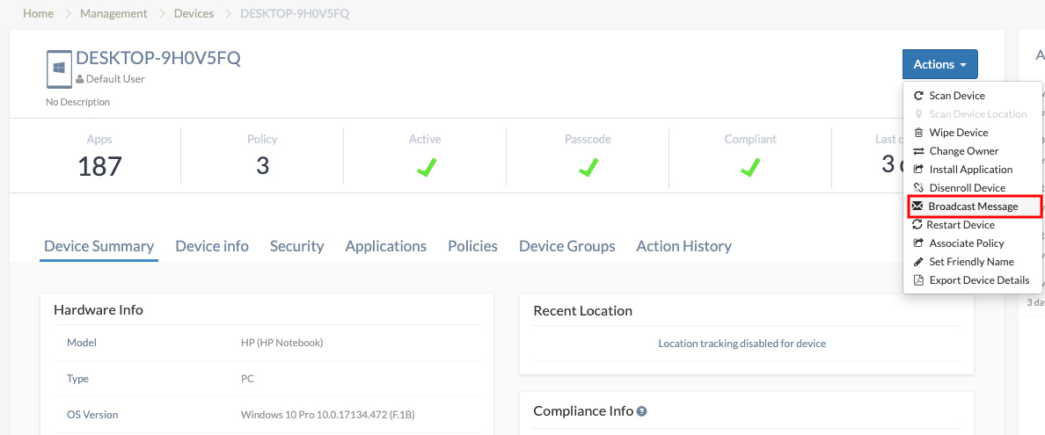Click the Set Friendly Name pencil icon
This screenshot has height=435, width=1045.
[x=918, y=262]
